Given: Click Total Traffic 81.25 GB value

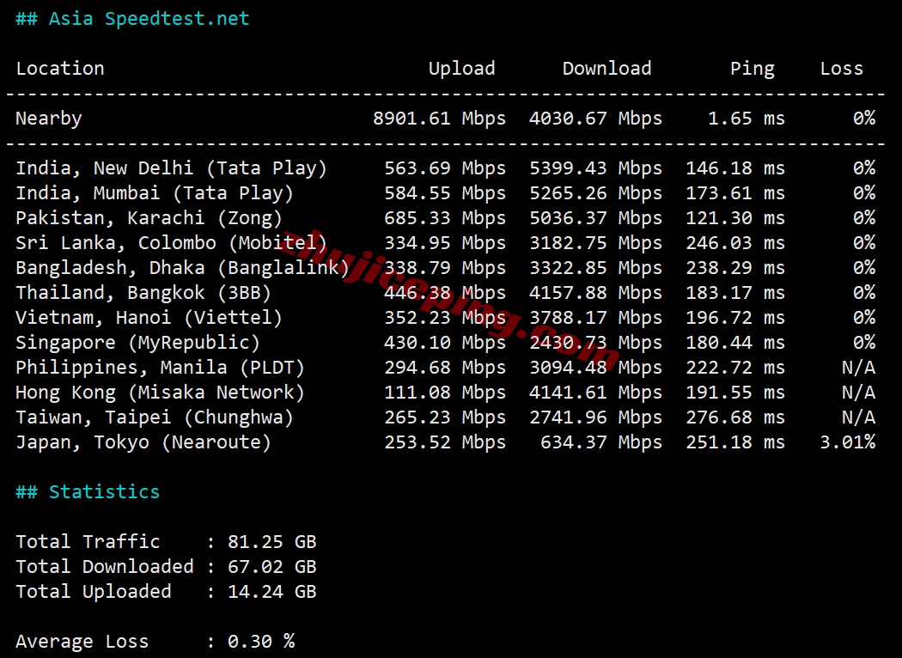Looking at the screenshot, I should pos(271,542).
